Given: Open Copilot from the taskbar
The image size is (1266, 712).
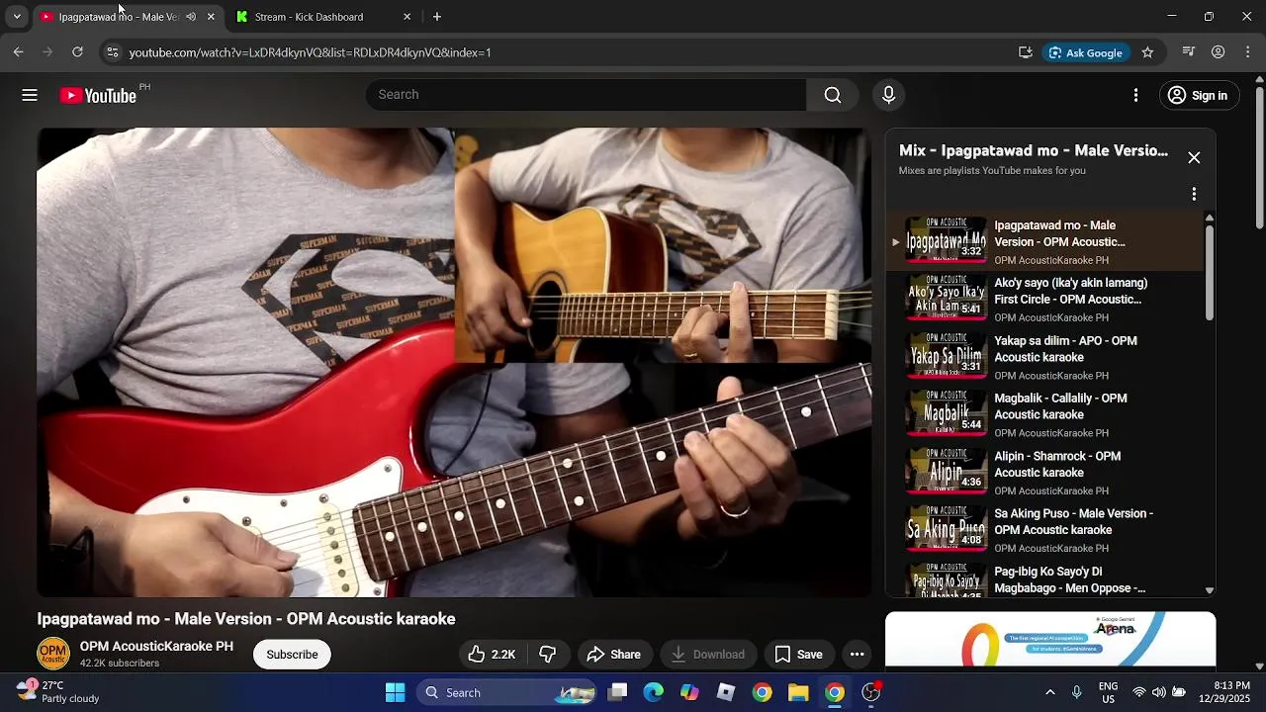Looking at the screenshot, I should tap(689, 692).
